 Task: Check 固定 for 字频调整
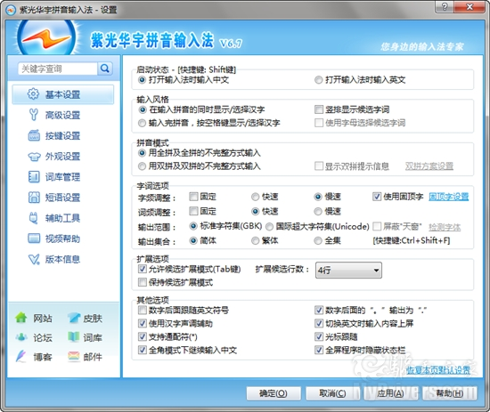(x=193, y=197)
